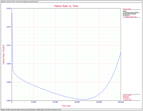This screenshot has height=111, width=143.
Task: Click the 128.000 x-axis tick label
Action: click(99, 102)
